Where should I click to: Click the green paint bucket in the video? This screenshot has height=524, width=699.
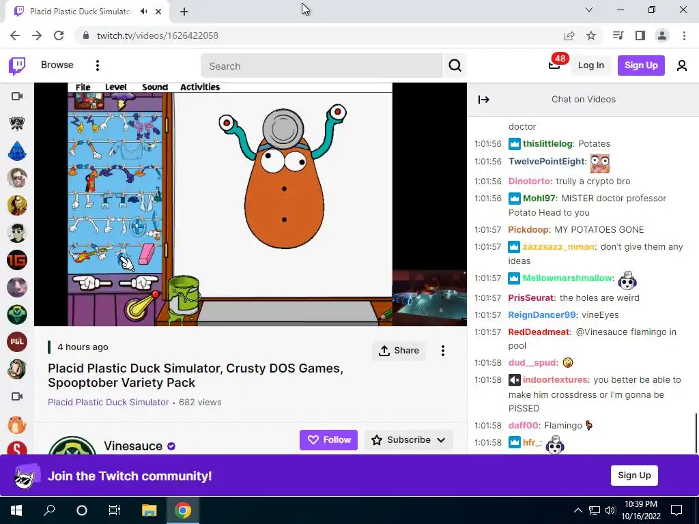184,297
